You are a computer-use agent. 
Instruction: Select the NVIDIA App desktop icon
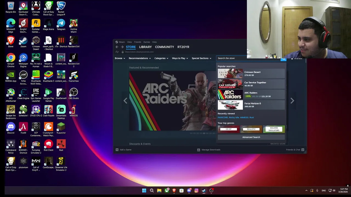point(11,76)
